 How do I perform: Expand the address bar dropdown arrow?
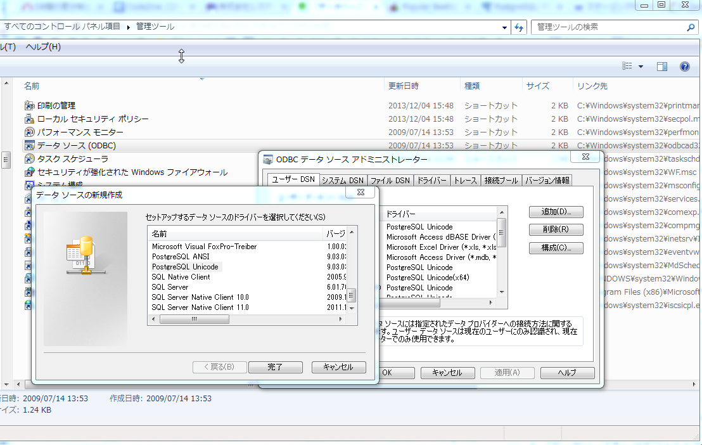pyautogui.click(x=505, y=27)
